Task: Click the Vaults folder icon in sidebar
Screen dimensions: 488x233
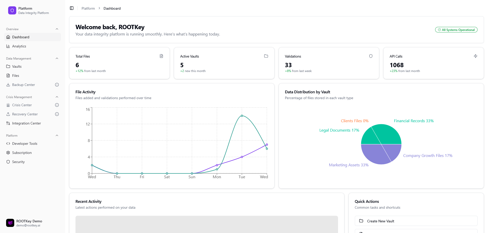Action: 8,66
